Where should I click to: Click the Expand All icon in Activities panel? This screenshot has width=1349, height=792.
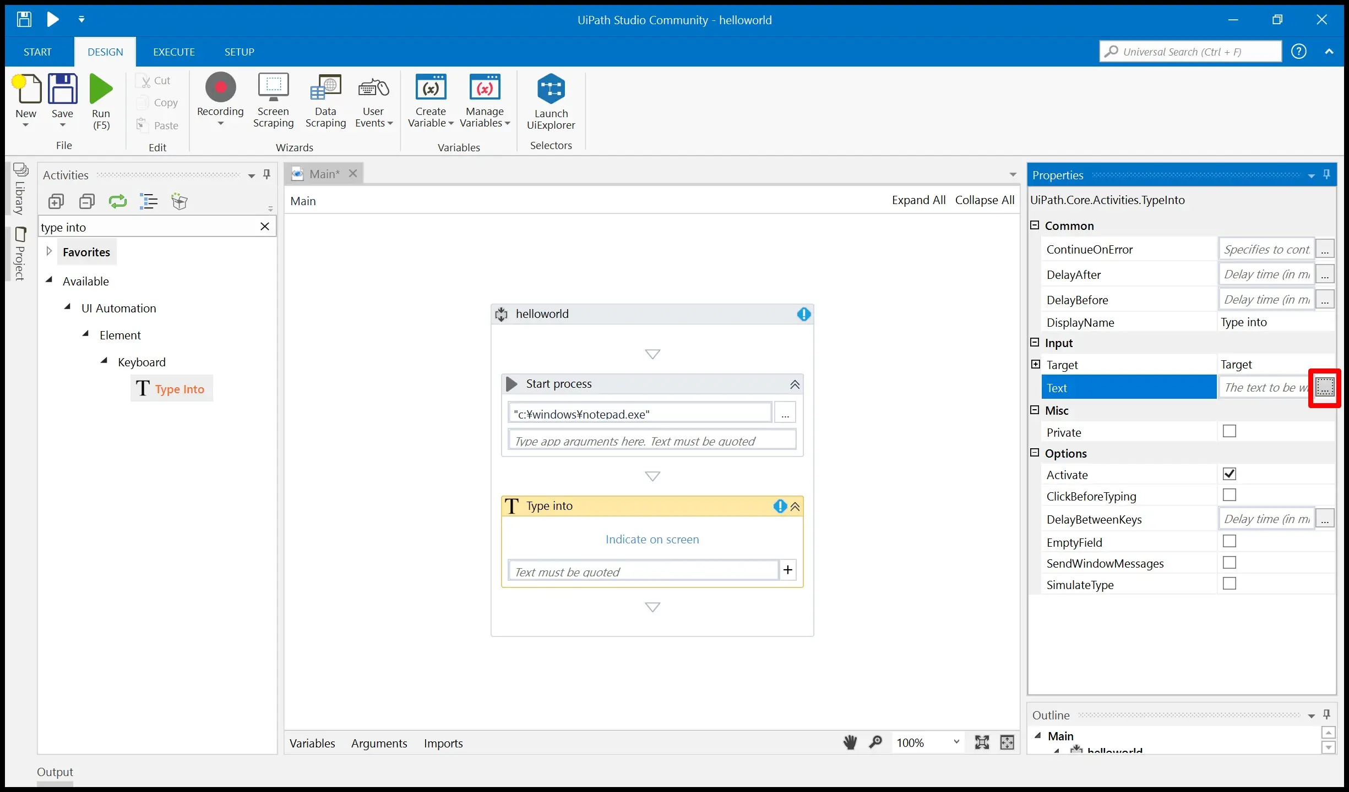click(56, 201)
